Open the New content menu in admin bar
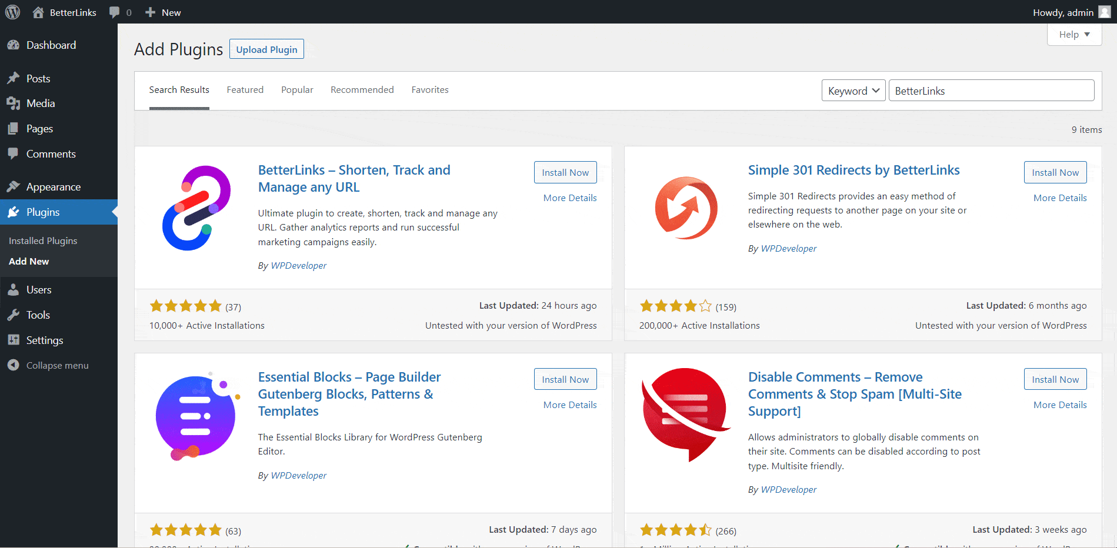 tap(163, 12)
